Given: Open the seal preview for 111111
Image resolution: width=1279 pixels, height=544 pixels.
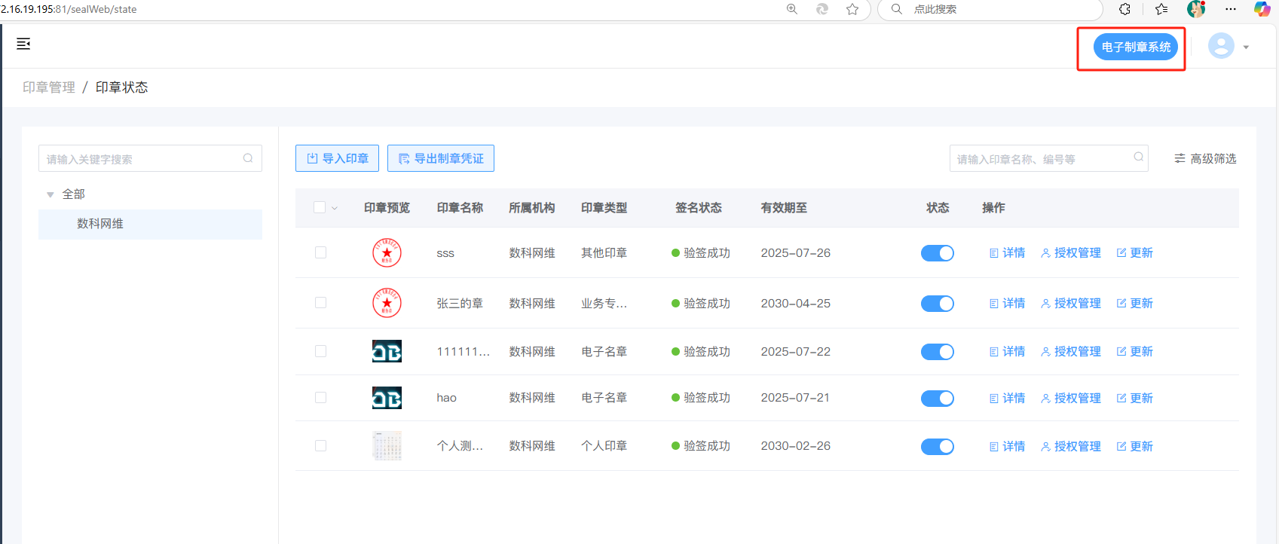Looking at the screenshot, I should (387, 351).
